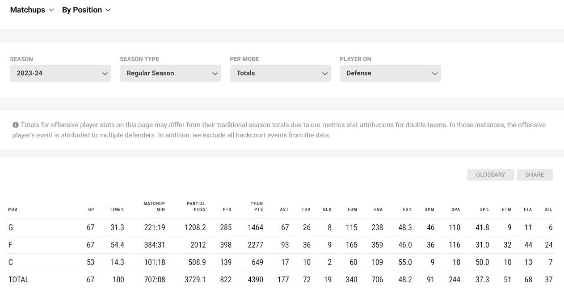Select the C position row

click(x=11, y=262)
